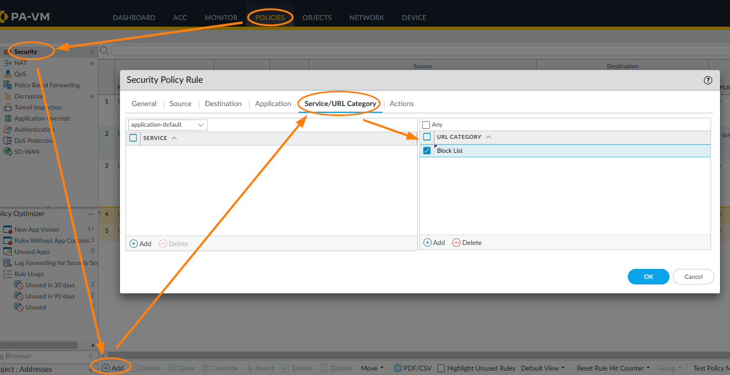Image resolution: width=730 pixels, height=375 pixels.
Task: Open NETWORK in the top navigation
Action: pos(367,18)
